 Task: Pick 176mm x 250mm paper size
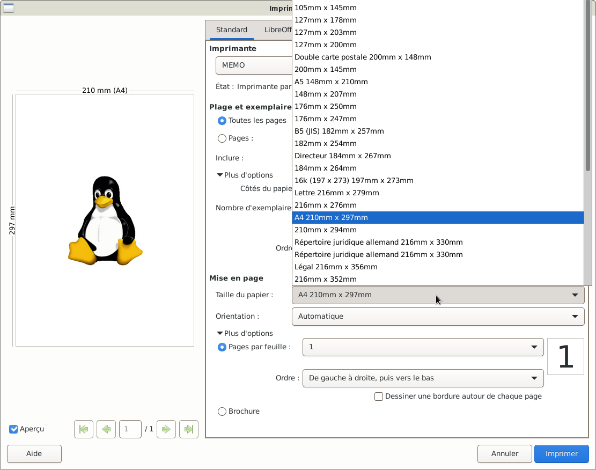pos(438,106)
